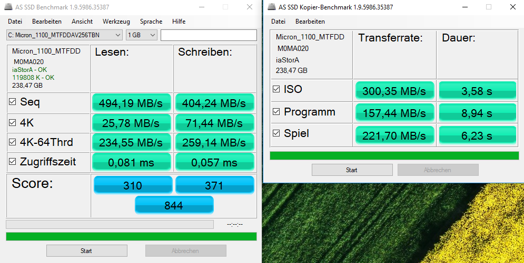The width and height of the screenshot is (524, 263).
Task: Click Start button in AS SSD Benchmark
Action: 86,251
